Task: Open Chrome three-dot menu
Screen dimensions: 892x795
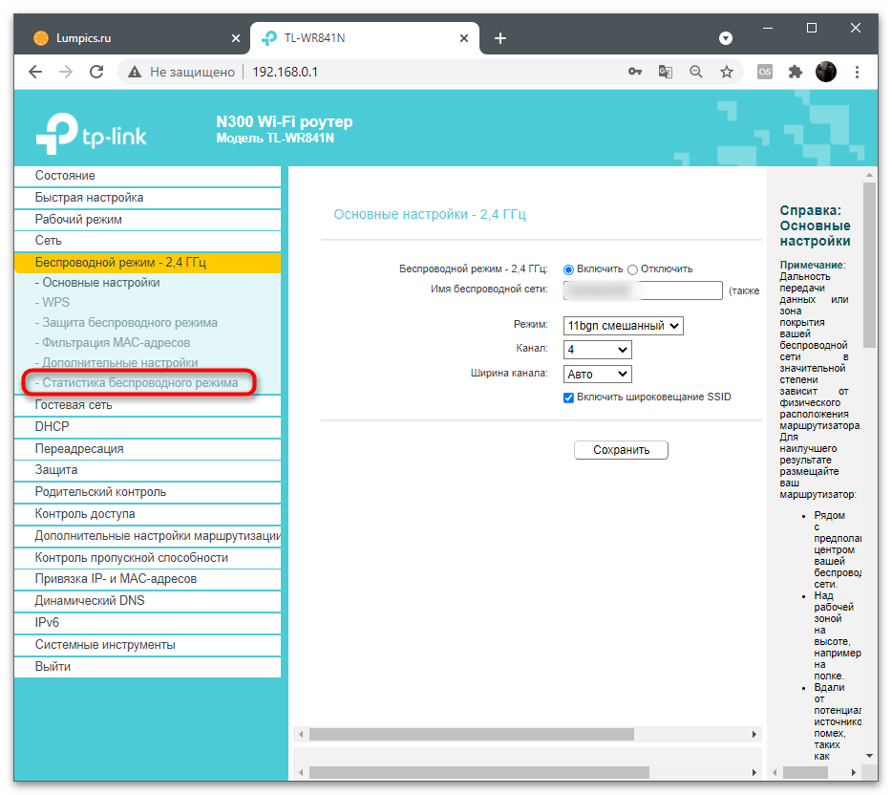Action: (857, 72)
